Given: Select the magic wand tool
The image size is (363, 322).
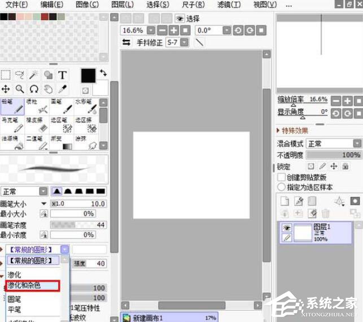Looking at the screenshot, I should 34,75.
